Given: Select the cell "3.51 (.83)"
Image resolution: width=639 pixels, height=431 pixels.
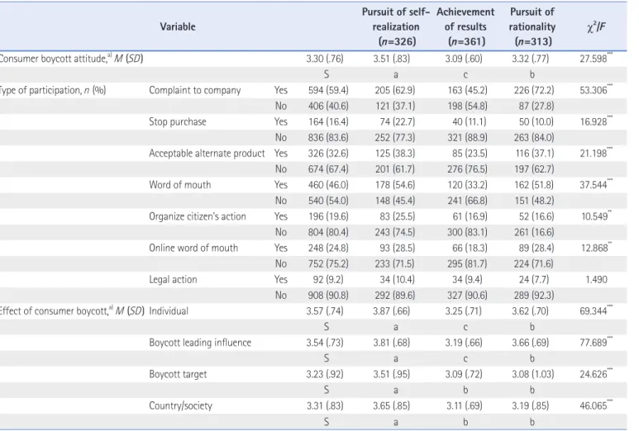Looking at the screenshot, I should (x=392, y=59).
